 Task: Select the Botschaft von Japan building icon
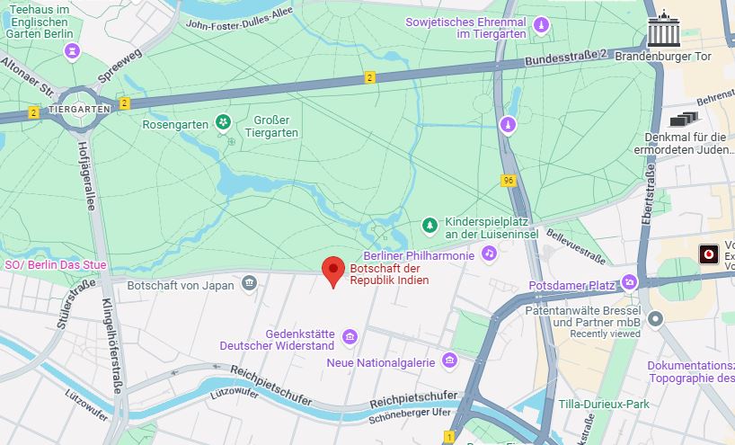(x=249, y=283)
